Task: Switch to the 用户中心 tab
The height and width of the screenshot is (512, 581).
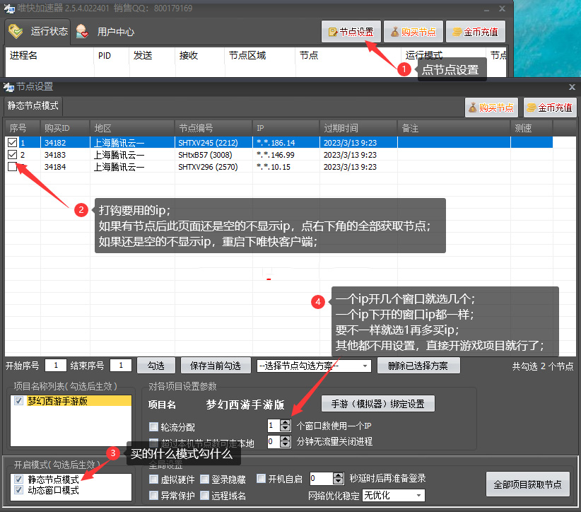Action: point(105,32)
